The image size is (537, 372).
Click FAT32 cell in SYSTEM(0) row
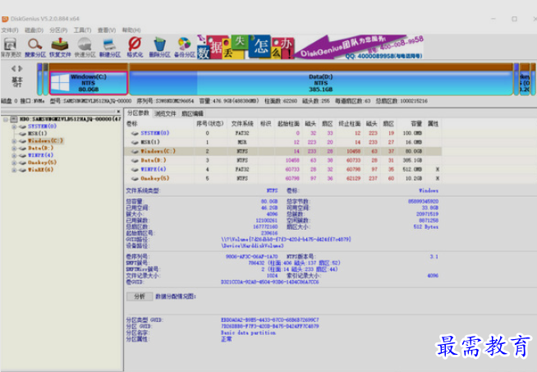tap(242, 133)
